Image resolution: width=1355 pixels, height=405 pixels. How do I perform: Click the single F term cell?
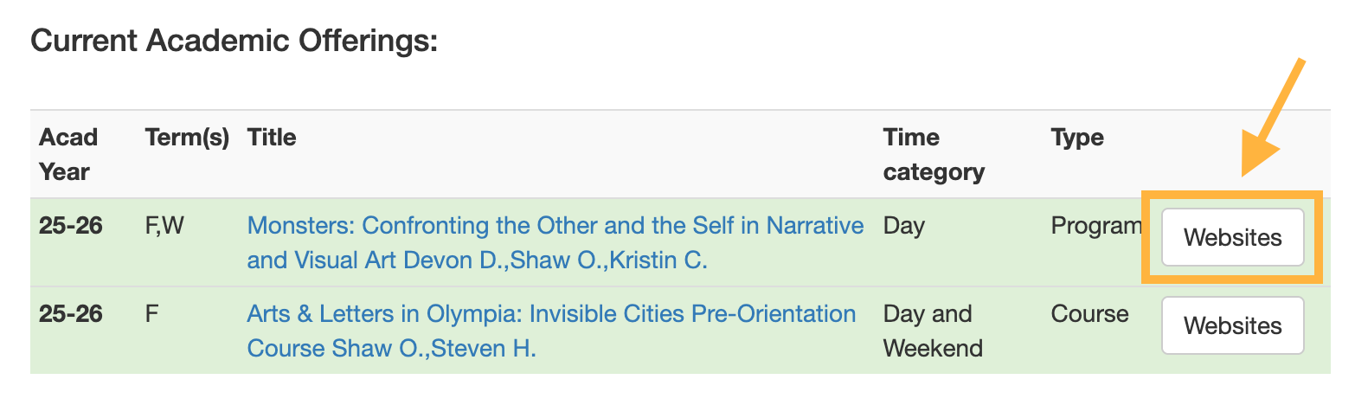click(x=152, y=313)
